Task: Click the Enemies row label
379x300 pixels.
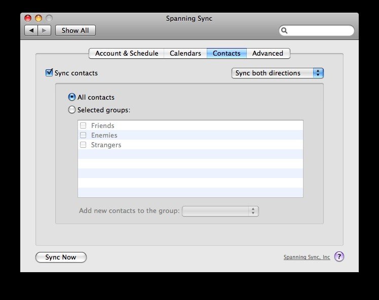Action: 104,135
